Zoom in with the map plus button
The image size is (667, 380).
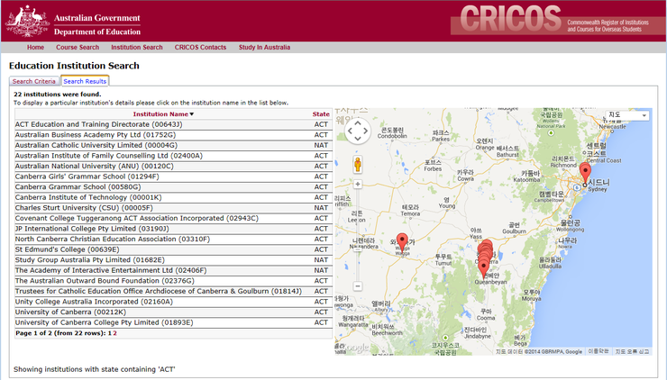pos(358,184)
